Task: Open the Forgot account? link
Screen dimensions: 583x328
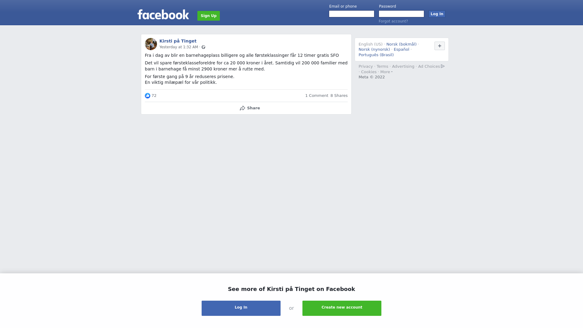Action: (x=393, y=21)
